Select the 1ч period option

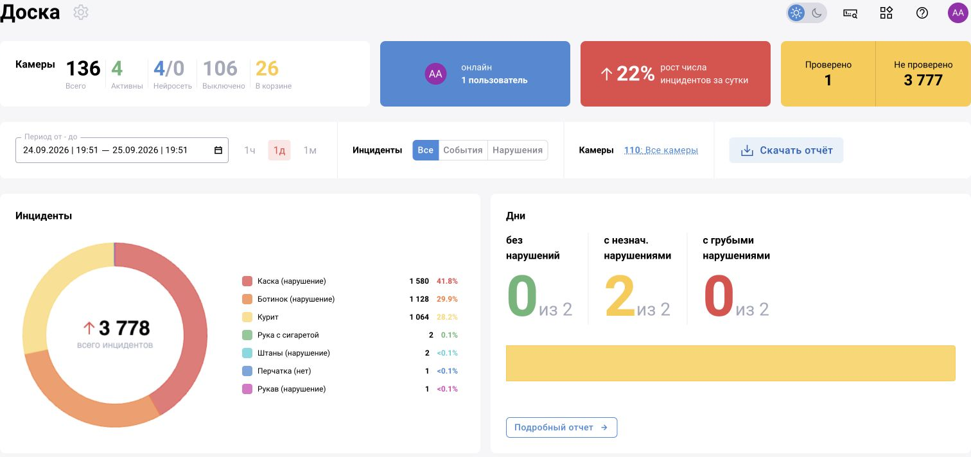pos(250,150)
